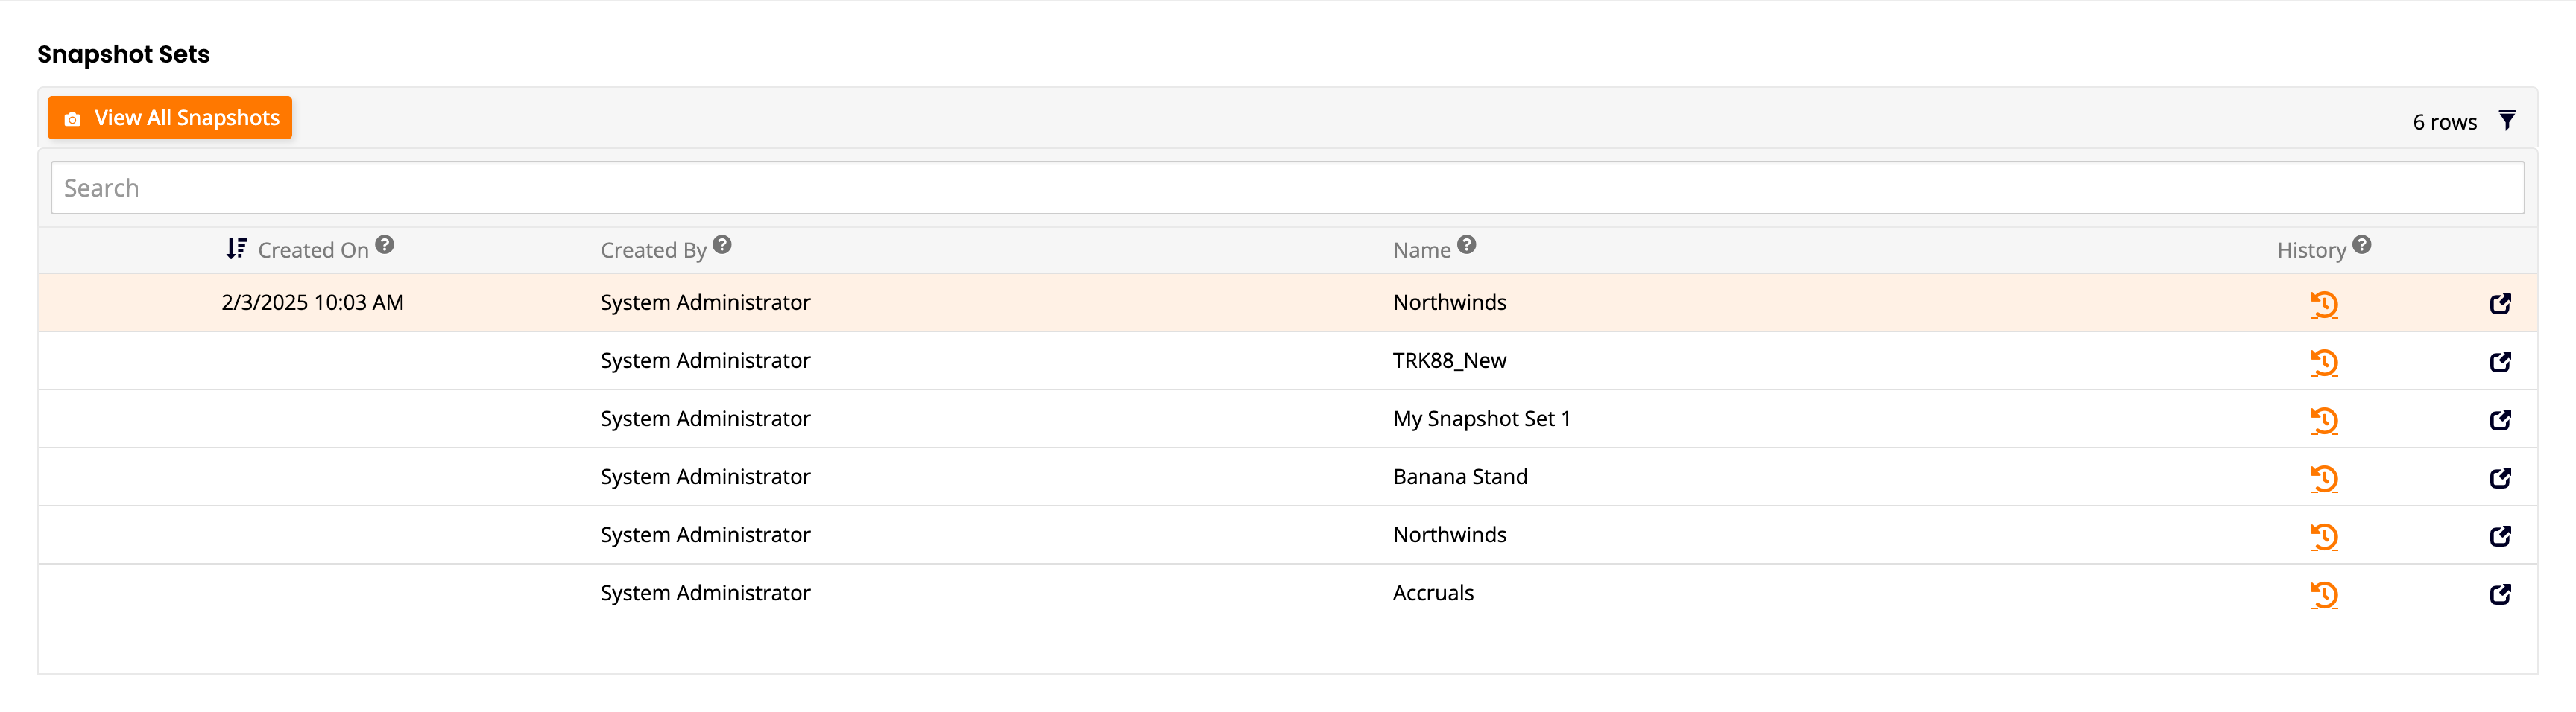Sort table by Name column header
The height and width of the screenshot is (712, 2576).
pyautogui.click(x=1421, y=251)
